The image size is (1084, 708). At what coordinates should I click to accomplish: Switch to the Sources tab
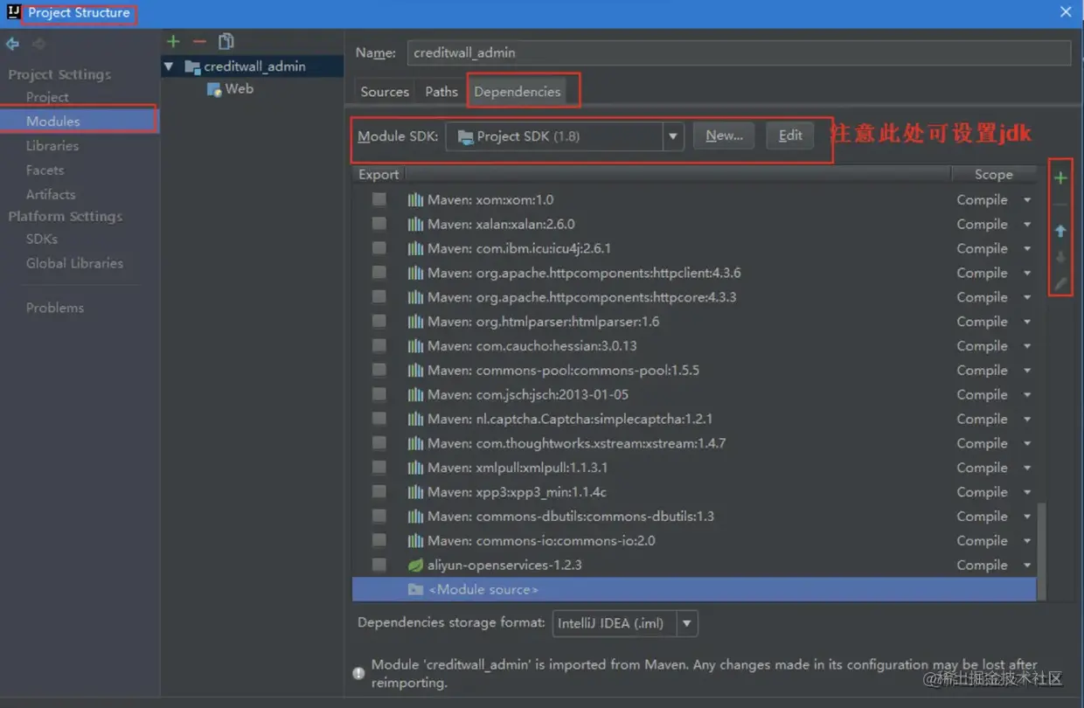click(385, 92)
